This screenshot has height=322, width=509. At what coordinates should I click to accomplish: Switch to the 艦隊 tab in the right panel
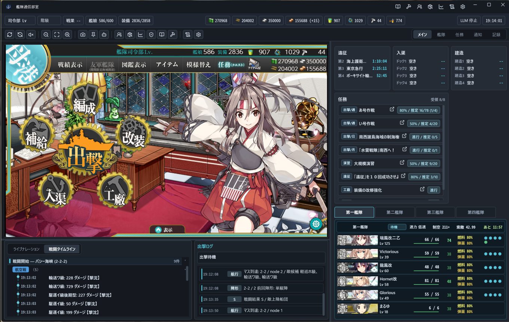click(441, 34)
